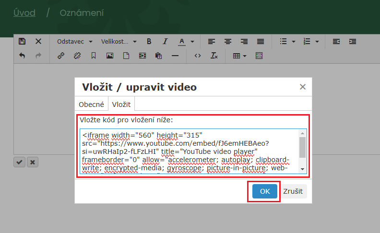
Task: Click the undo arrow icon
Action: [22, 56]
